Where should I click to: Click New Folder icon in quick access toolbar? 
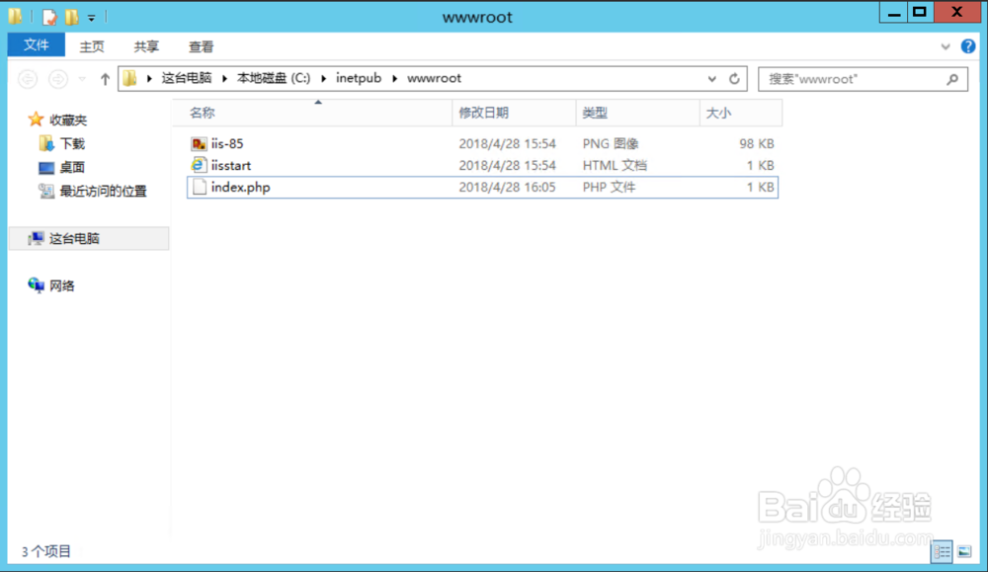72,17
